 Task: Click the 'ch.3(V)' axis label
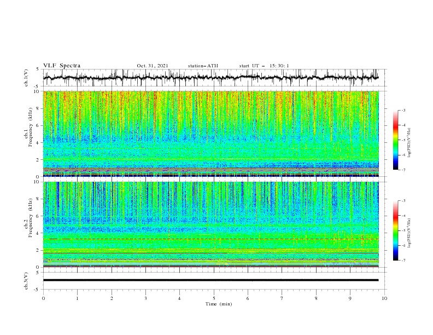tap(26, 281)
